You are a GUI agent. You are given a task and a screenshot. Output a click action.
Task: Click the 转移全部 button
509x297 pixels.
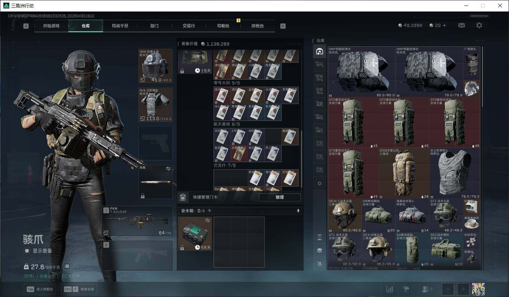79,289
